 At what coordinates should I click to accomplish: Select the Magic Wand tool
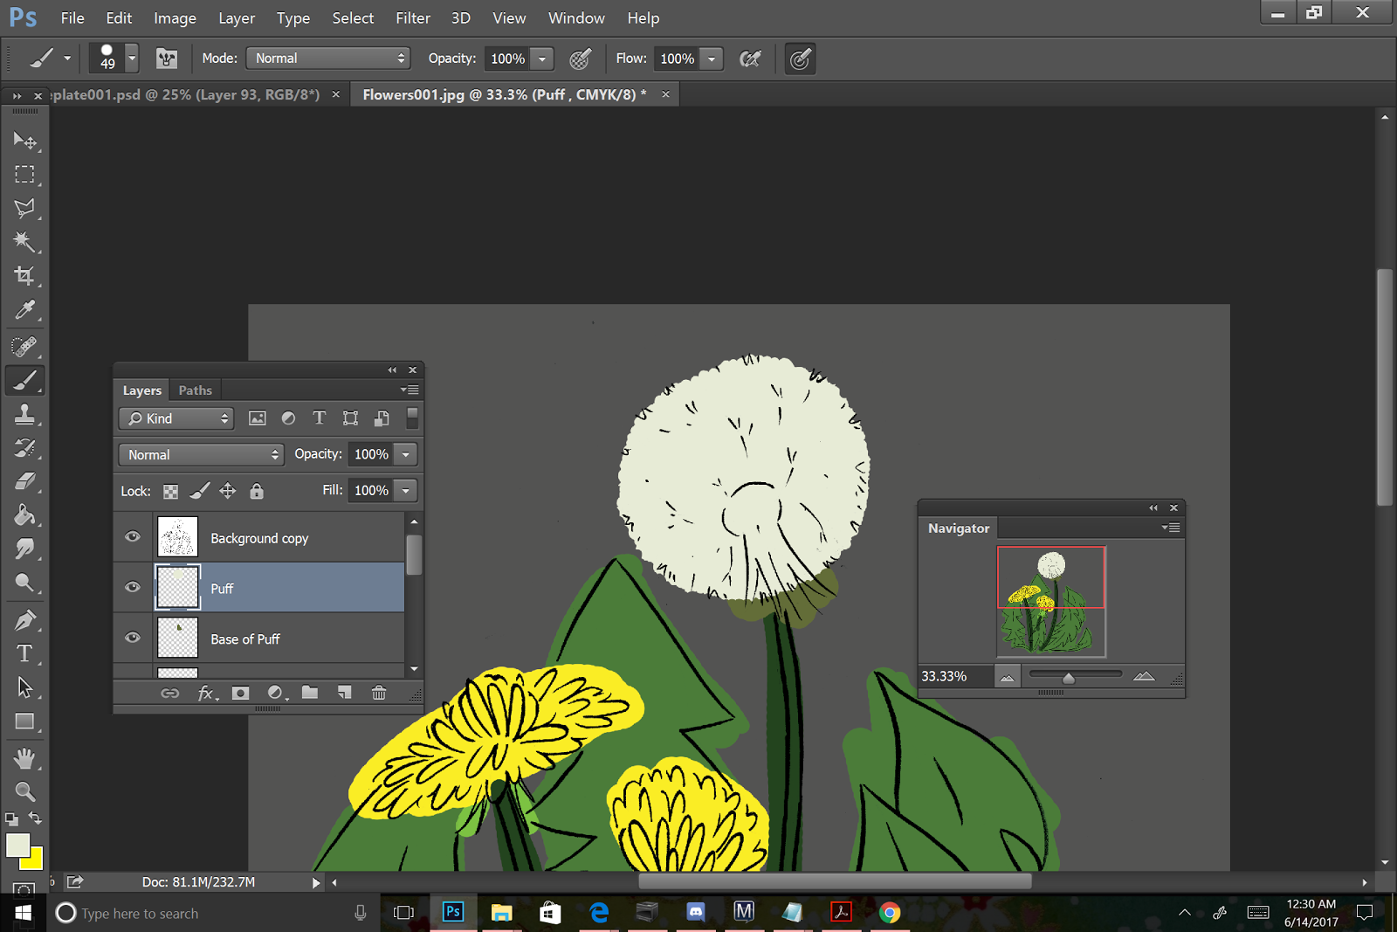[24, 242]
